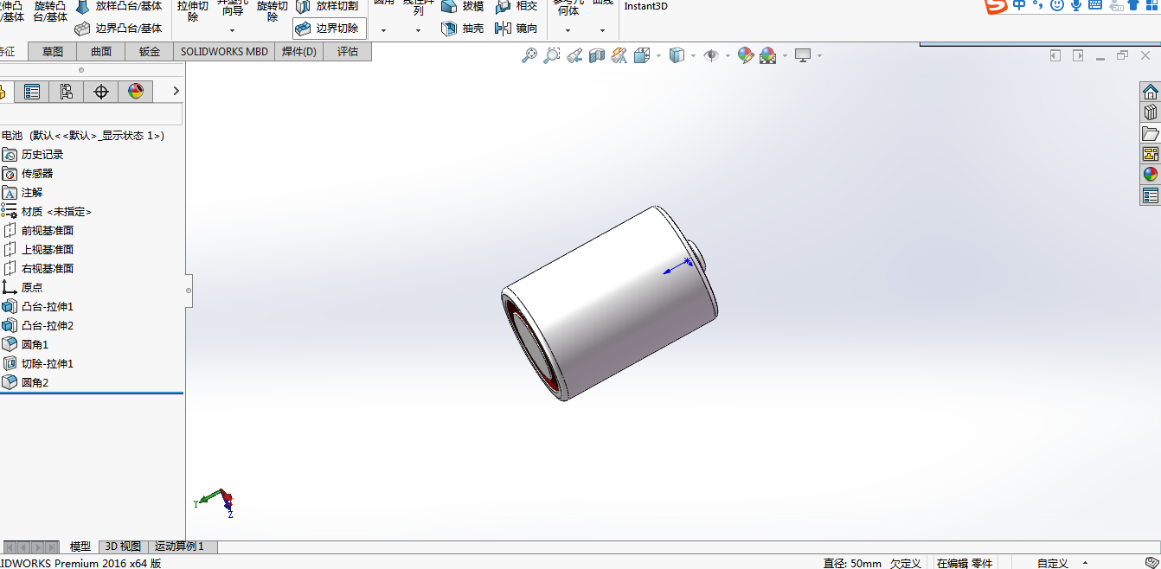Open the DisplayManager color-ball tab
Screen dimensions: 1161x569
click(x=136, y=92)
